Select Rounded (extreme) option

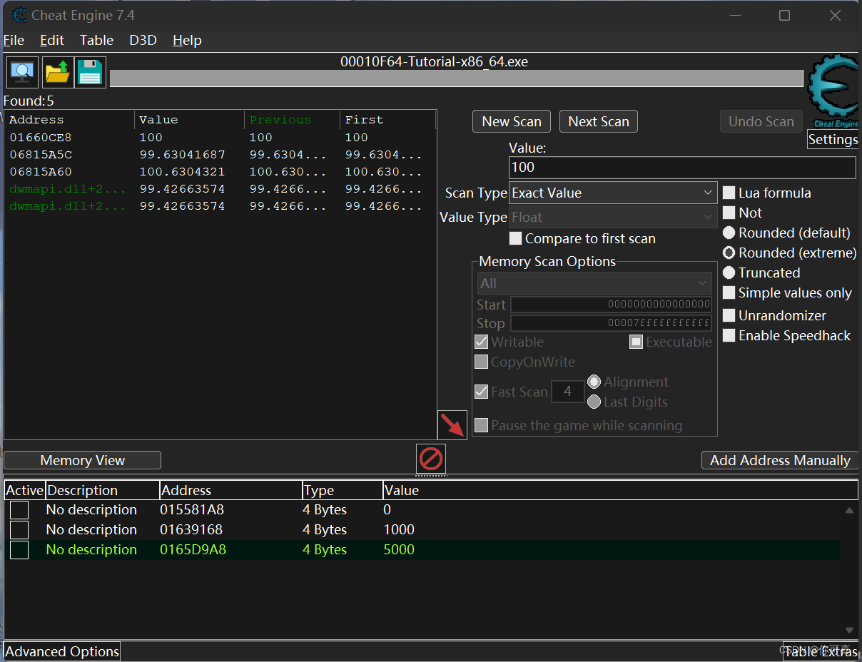(729, 253)
